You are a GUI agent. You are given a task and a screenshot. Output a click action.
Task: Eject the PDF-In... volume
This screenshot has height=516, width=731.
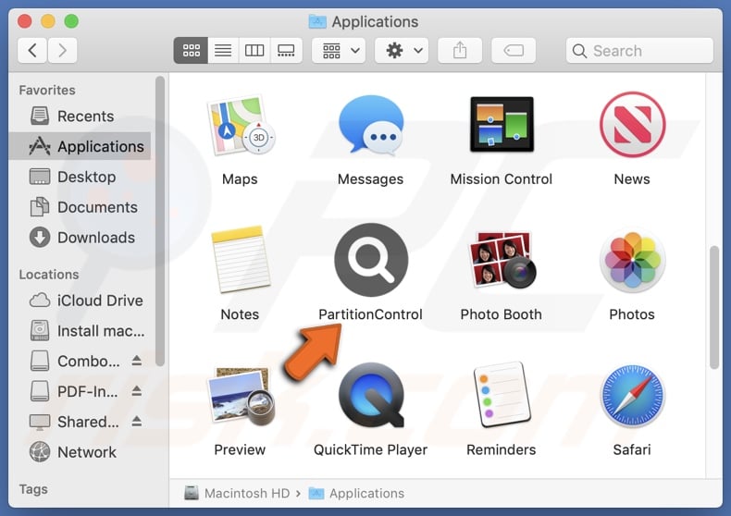click(137, 391)
